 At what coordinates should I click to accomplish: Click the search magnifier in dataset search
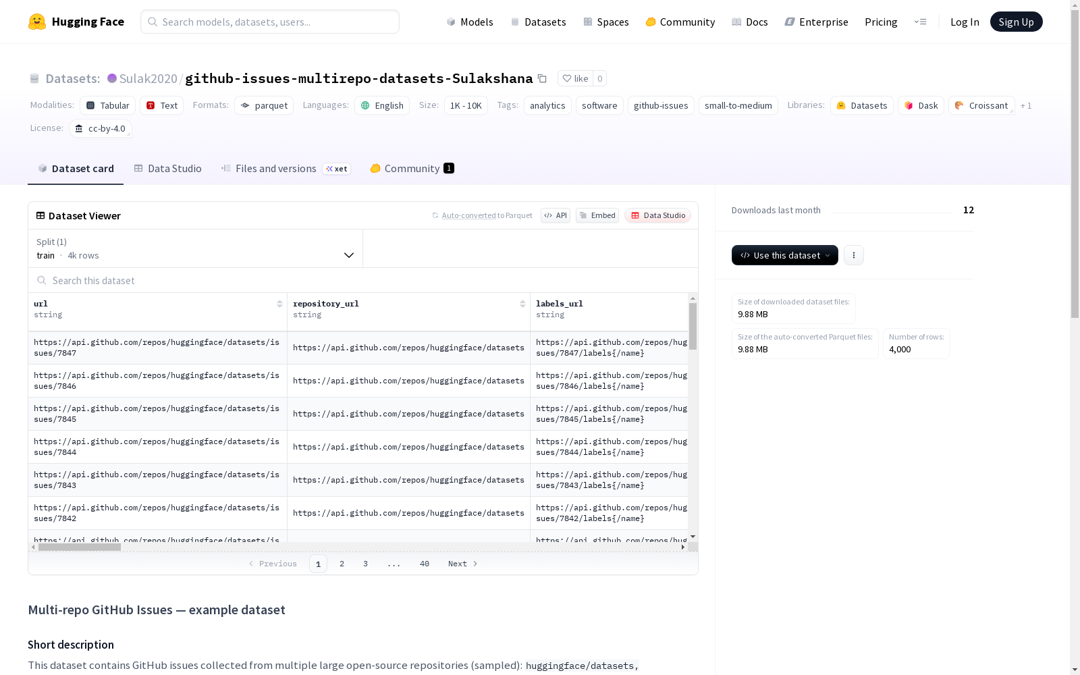point(42,280)
